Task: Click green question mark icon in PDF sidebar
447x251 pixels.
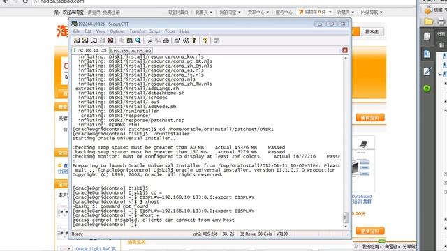Action: pos(427,89)
